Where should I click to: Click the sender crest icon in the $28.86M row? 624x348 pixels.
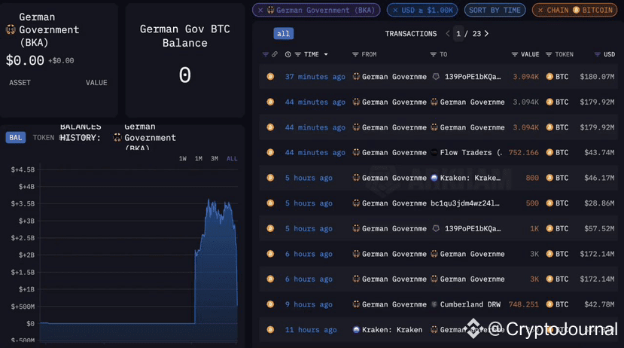[x=356, y=203]
